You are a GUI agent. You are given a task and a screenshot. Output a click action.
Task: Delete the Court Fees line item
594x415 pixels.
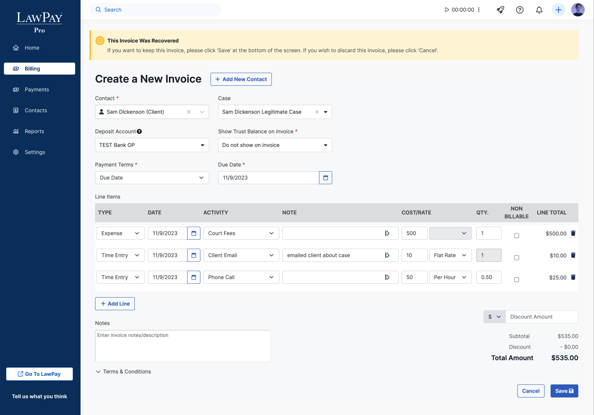(x=573, y=233)
